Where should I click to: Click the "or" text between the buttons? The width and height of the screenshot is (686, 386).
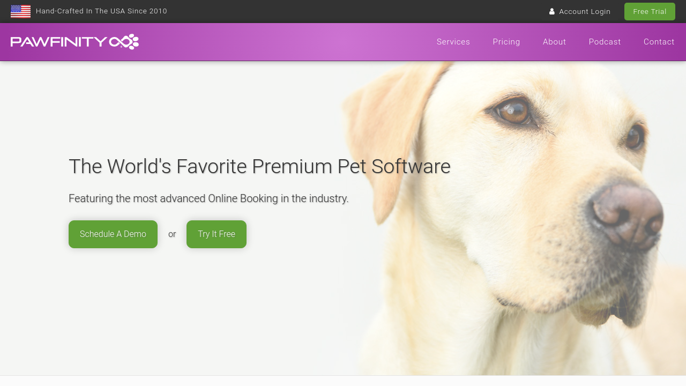172,234
